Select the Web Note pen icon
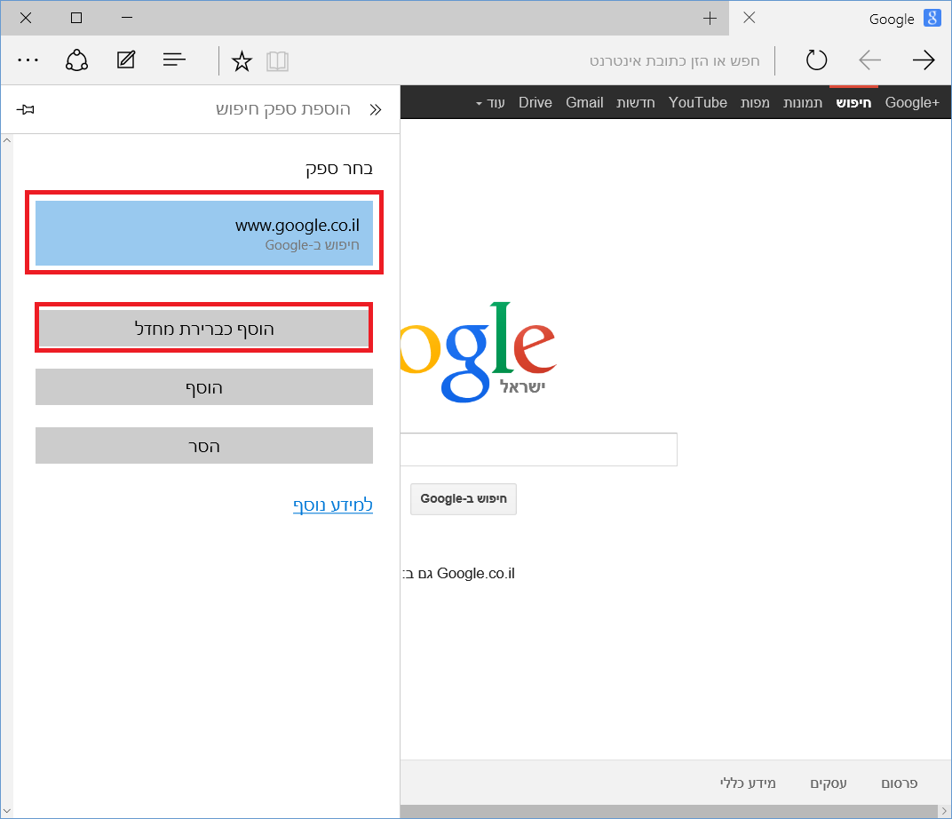The image size is (952, 819). pyautogui.click(x=124, y=60)
